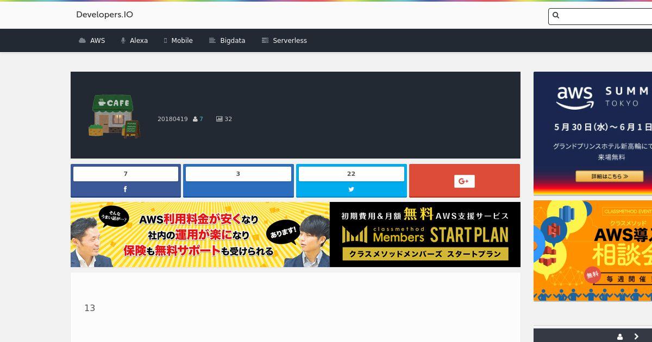
Task: Open the Serverless menu item
Action: 284,41
